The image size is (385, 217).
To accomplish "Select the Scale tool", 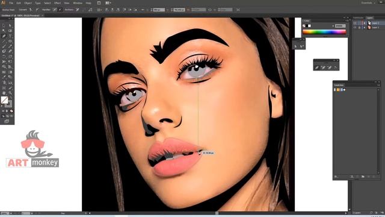I will click(10, 56).
